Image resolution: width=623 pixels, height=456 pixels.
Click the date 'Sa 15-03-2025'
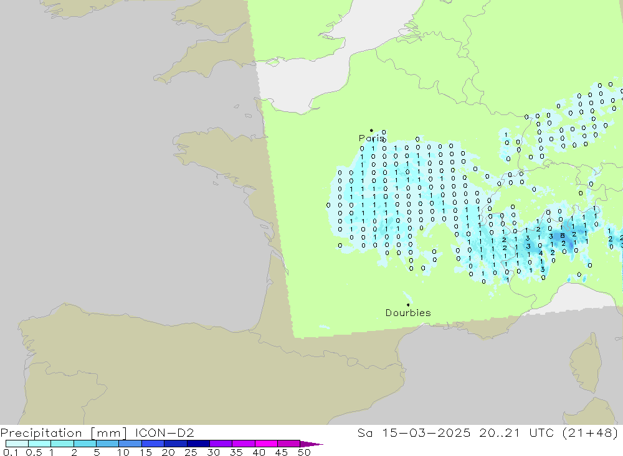pos(414,432)
